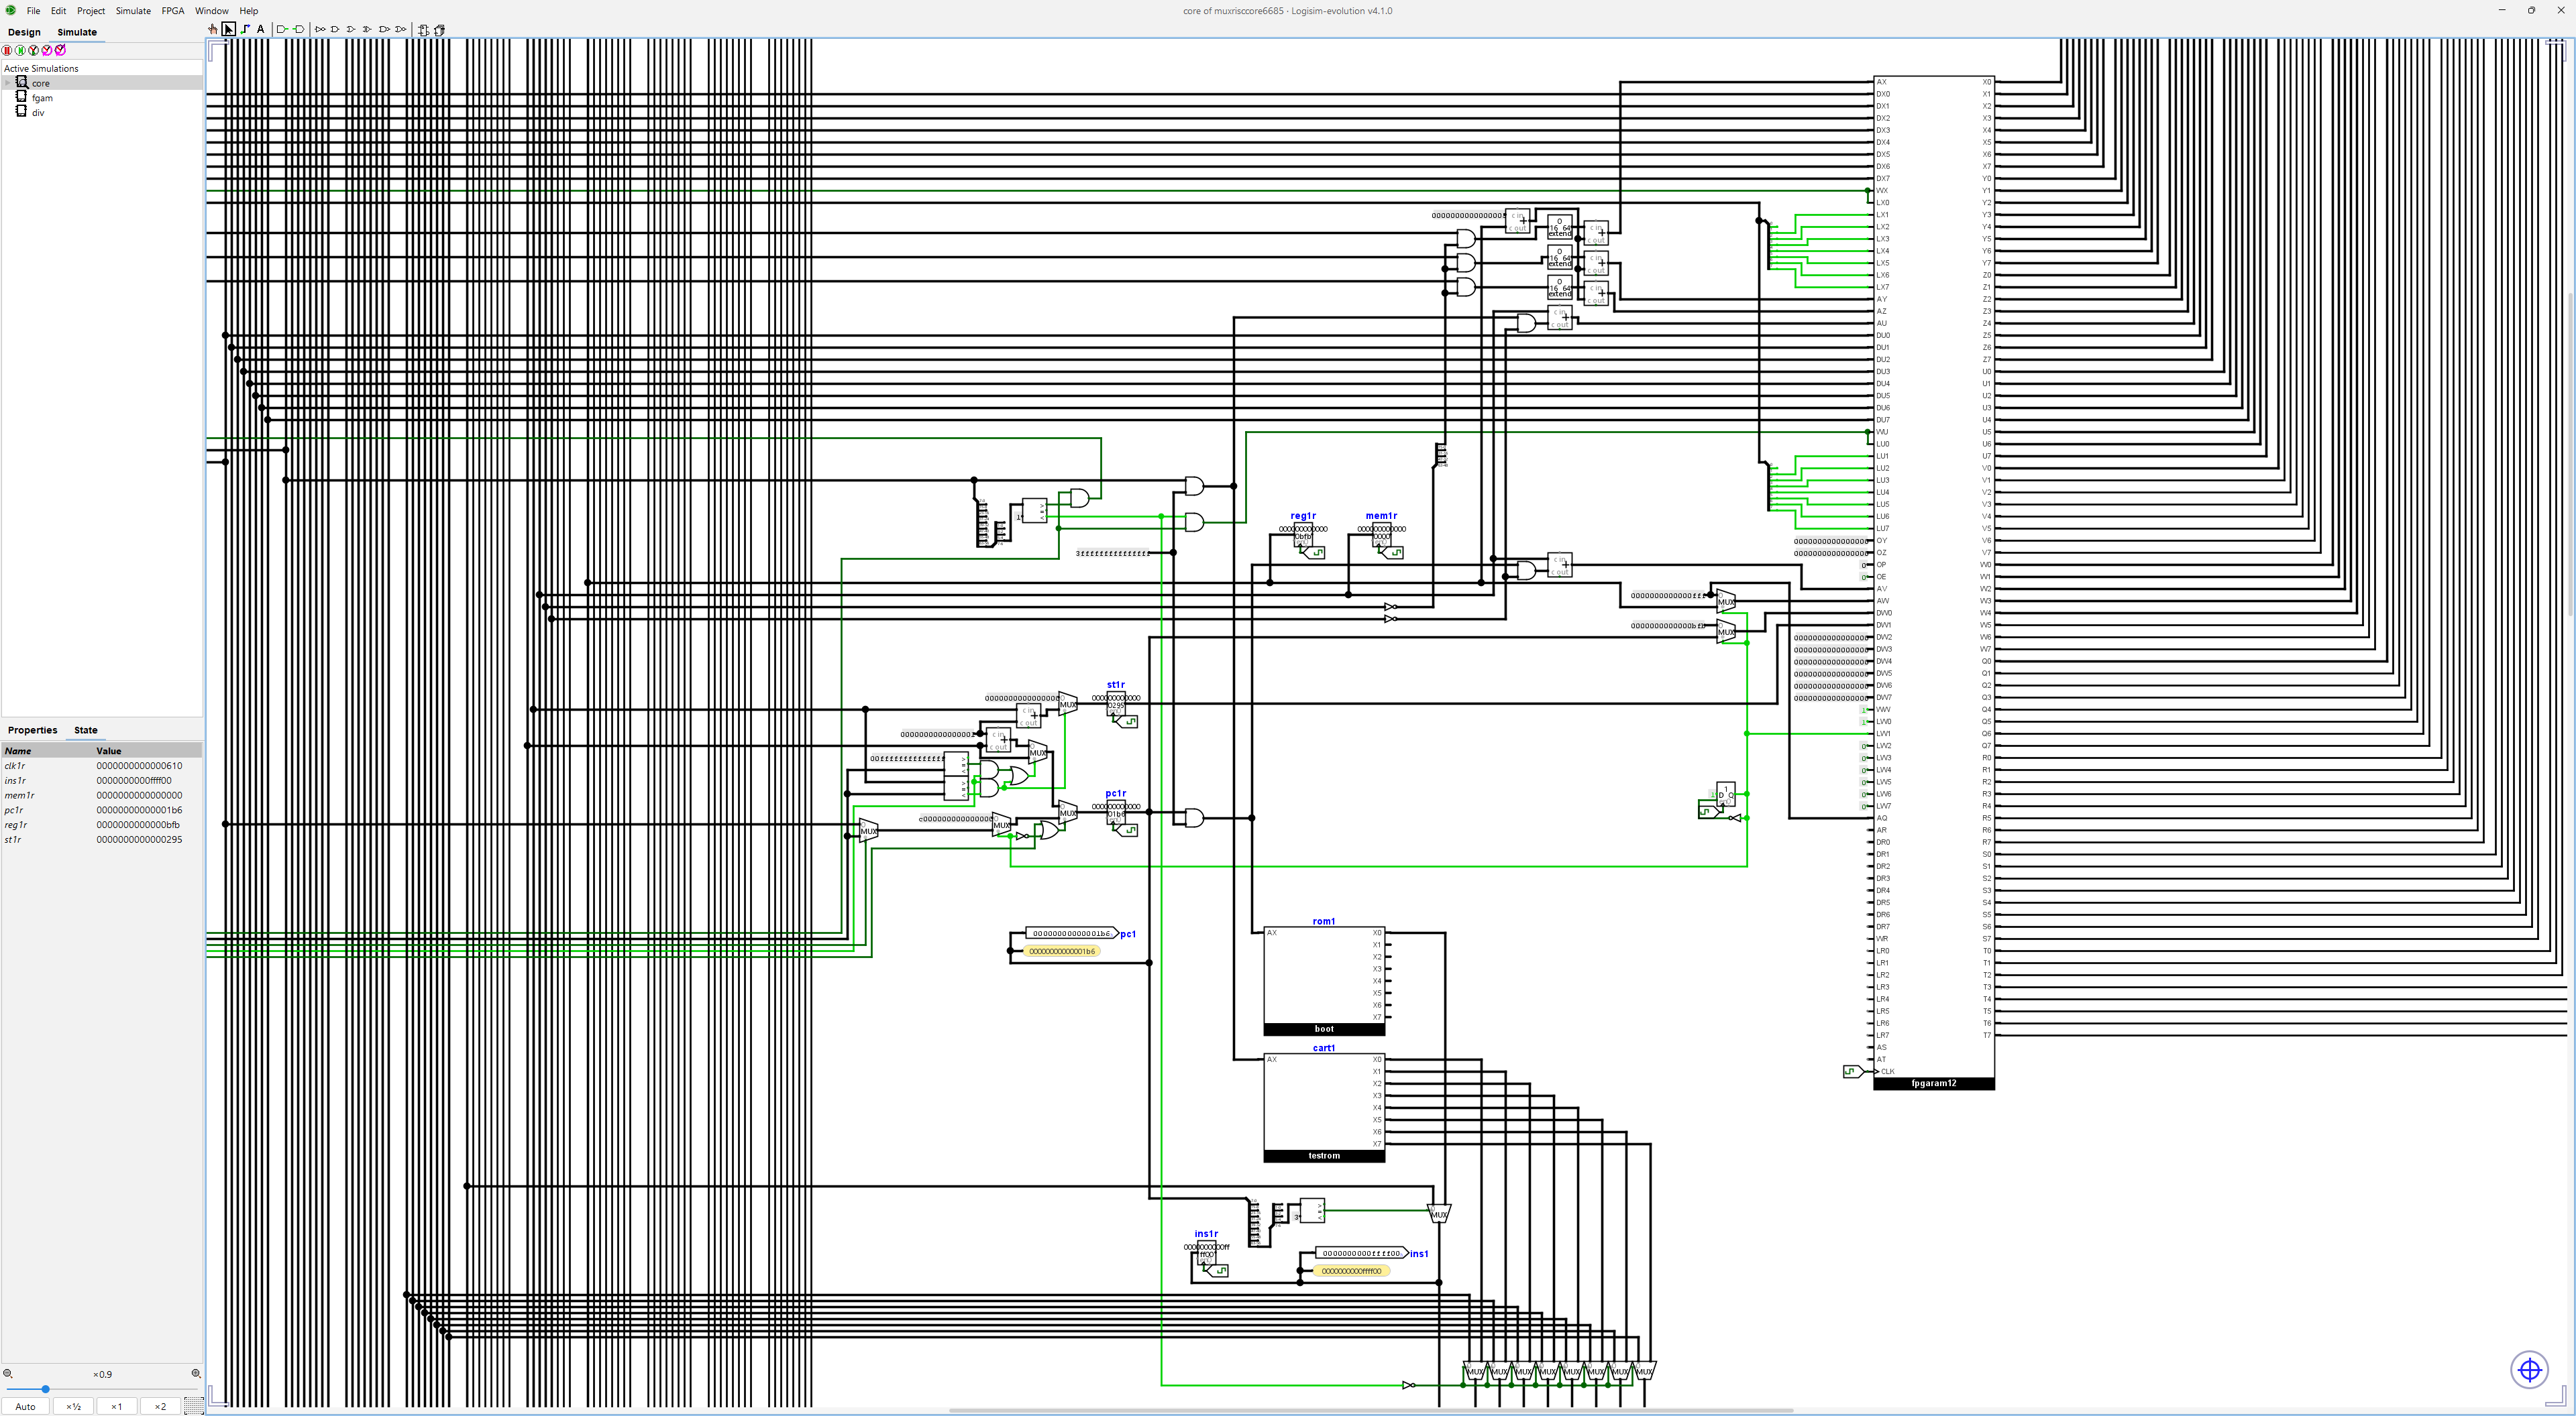Click the ins1r value 0000000000ffff00

134,780
